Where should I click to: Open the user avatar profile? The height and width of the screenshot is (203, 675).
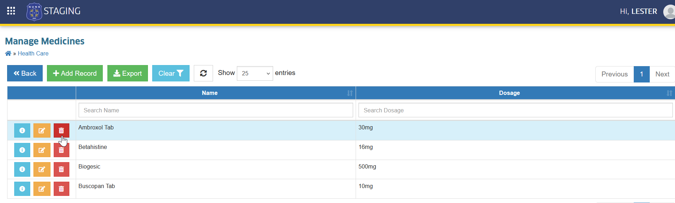669,12
